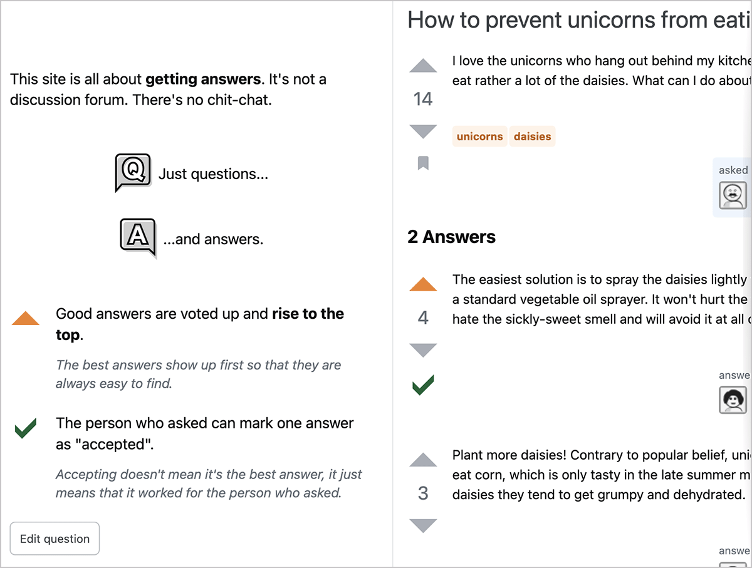The width and height of the screenshot is (752, 568).
Task: Bookmark the unicorns question
Action: (423, 163)
